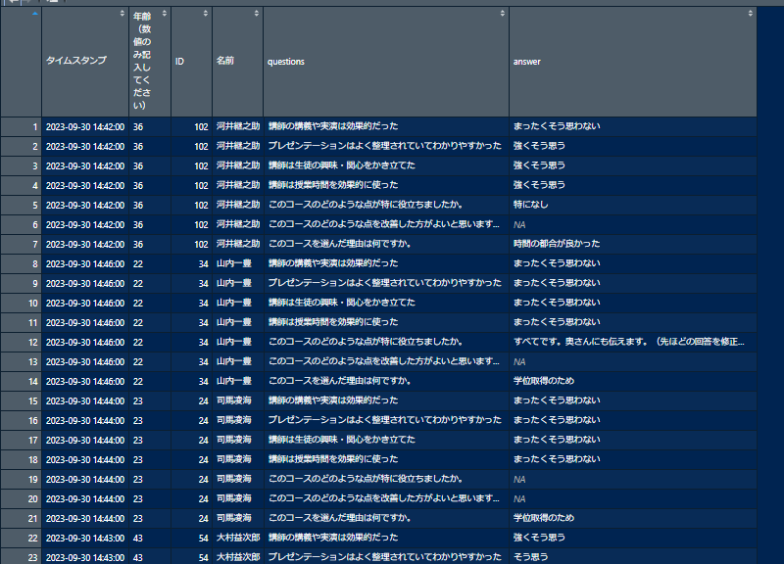Select the answer column header label
This screenshot has width=784, height=564.
click(x=527, y=62)
